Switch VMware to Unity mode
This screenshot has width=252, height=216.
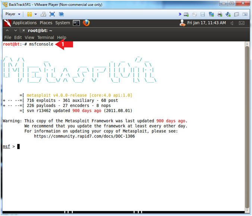click(x=61, y=14)
